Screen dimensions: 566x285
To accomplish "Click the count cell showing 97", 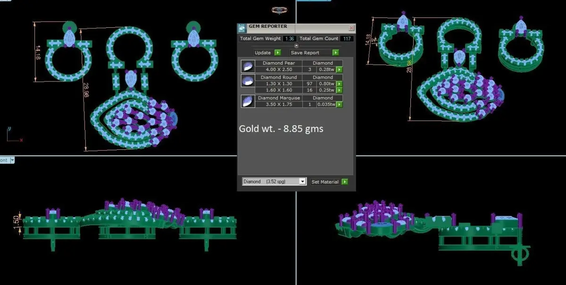I will click(309, 84).
